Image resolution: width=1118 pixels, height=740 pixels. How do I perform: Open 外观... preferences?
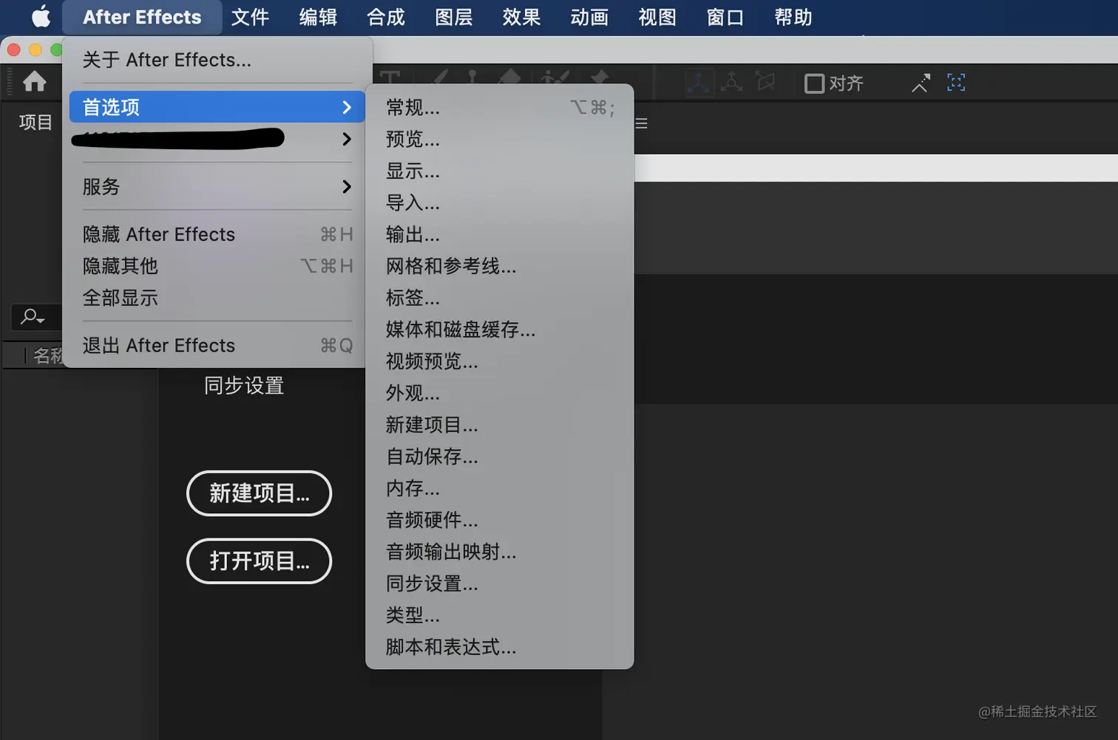coord(500,394)
